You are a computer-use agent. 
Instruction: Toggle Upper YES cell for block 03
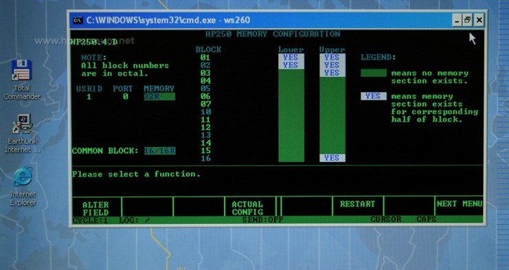pyautogui.click(x=332, y=73)
